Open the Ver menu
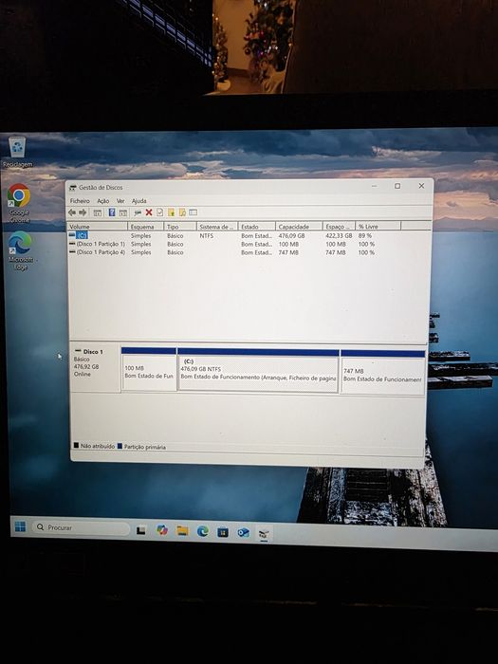Screen dimensions: 498x664 click(x=120, y=201)
